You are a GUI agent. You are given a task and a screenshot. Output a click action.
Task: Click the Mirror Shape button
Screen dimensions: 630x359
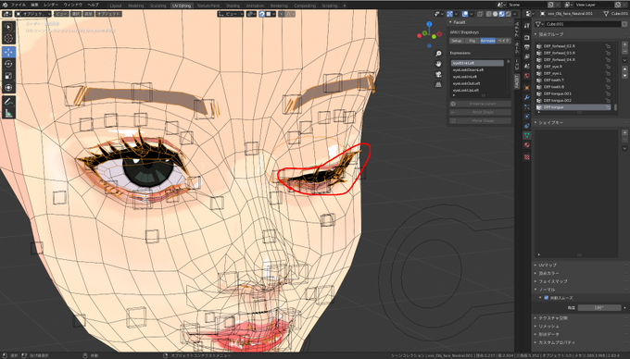[480, 120]
